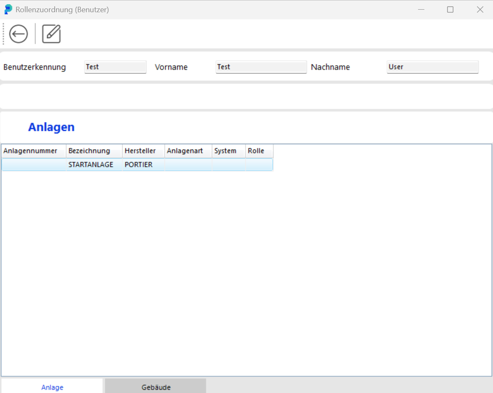Click the back arrow toolbar icon
493x393 pixels.
tap(18, 34)
